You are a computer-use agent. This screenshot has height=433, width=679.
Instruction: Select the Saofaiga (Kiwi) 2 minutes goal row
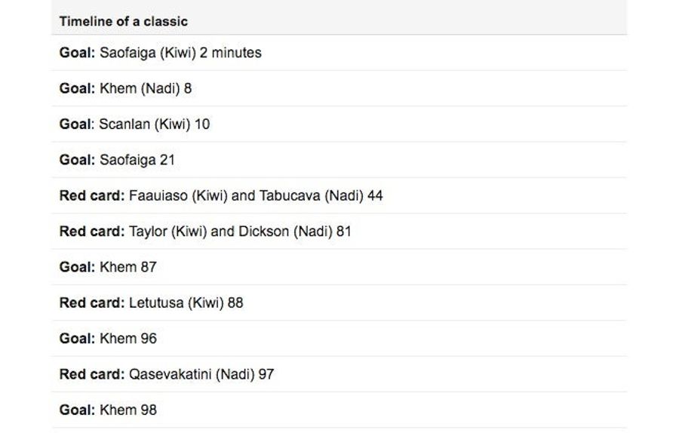(x=339, y=53)
